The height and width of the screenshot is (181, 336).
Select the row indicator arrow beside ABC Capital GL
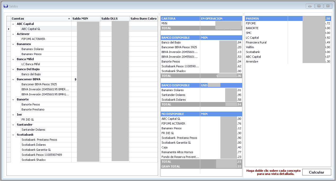click(9, 29)
